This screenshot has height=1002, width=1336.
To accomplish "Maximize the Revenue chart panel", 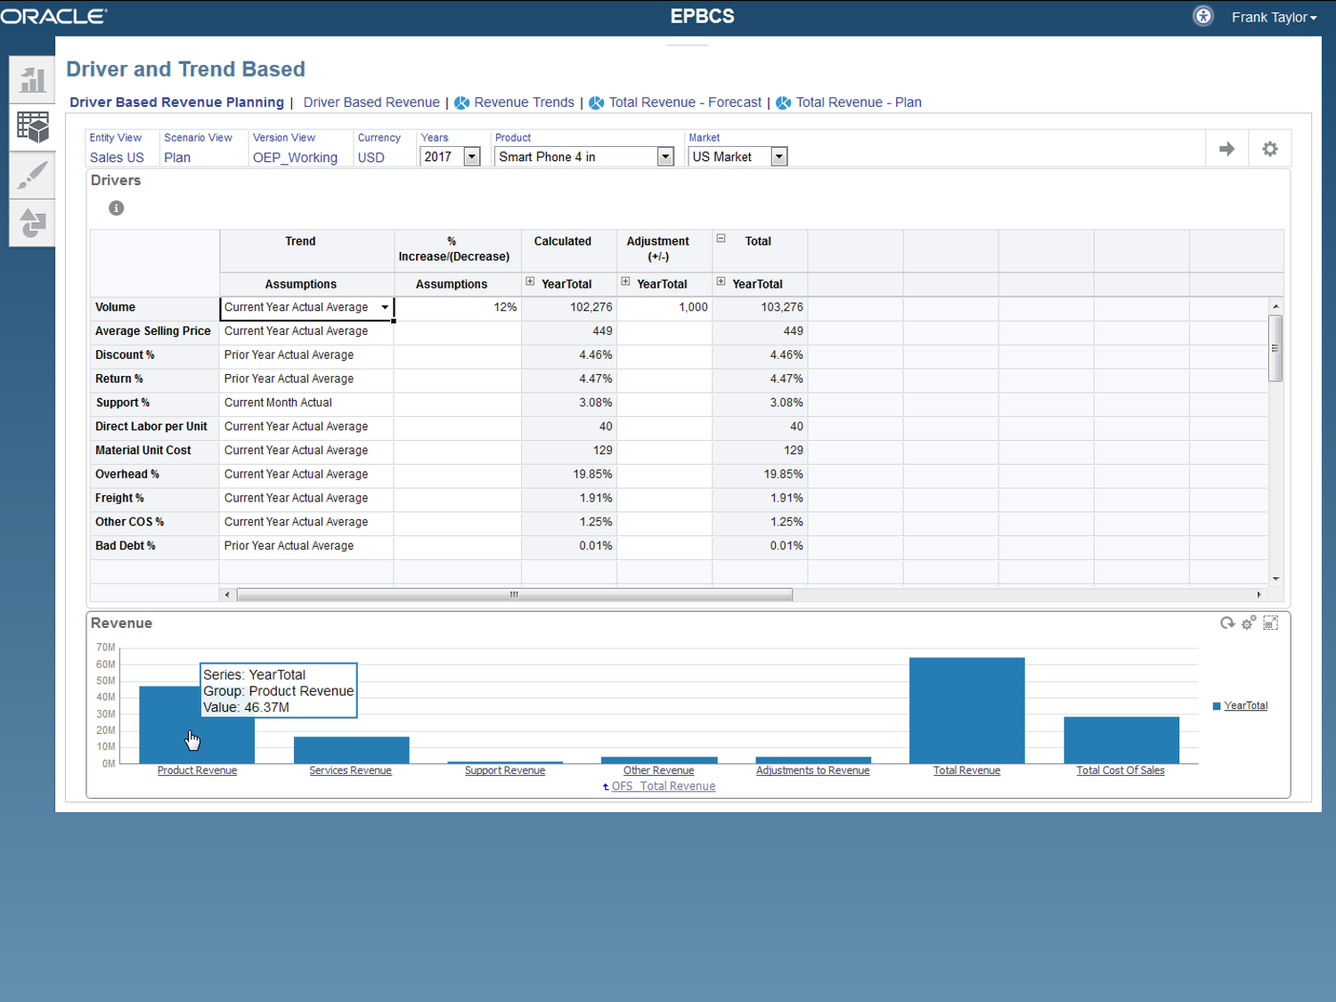I will [1270, 623].
